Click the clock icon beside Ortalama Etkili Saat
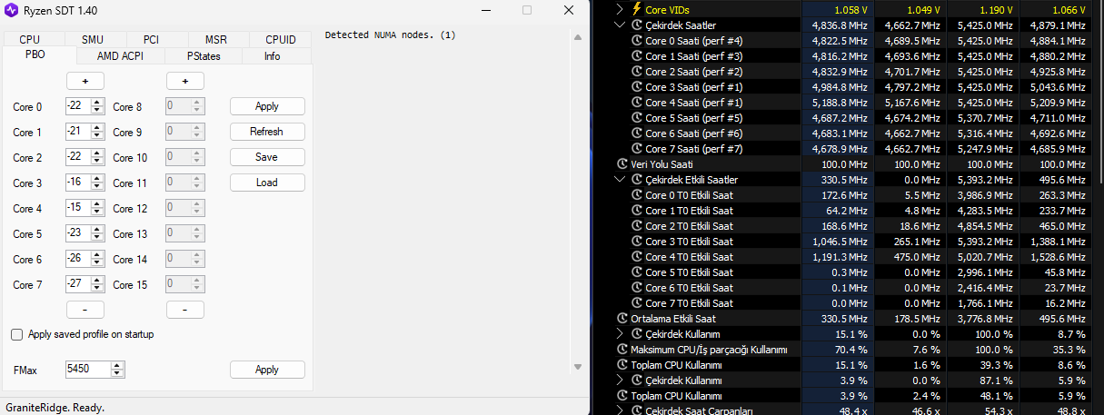Viewport: 1104px width, 415px height. [622, 319]
